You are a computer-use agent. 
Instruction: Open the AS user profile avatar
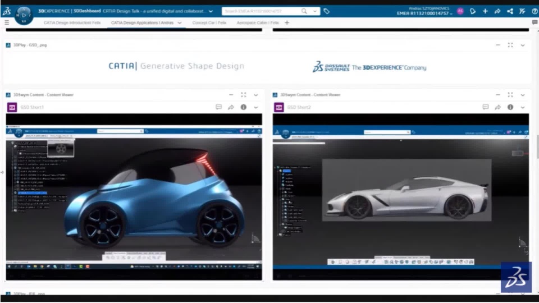tap(460, 11)
